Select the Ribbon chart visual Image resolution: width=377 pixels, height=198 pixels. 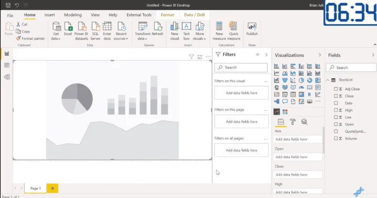(x=318, y=73)
